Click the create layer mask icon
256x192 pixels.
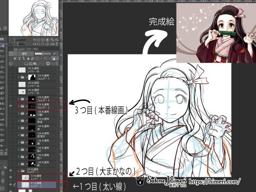48,63
